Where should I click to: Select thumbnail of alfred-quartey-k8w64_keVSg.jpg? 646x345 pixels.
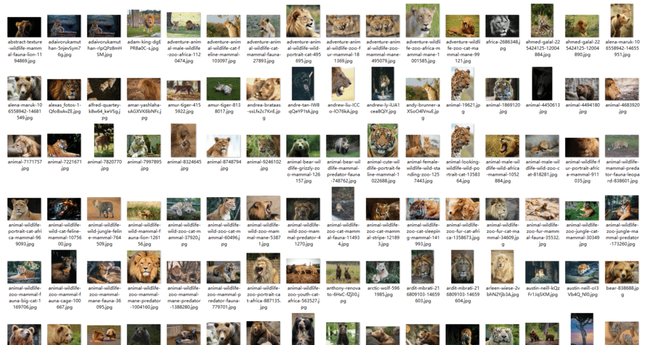pos(104,89)
